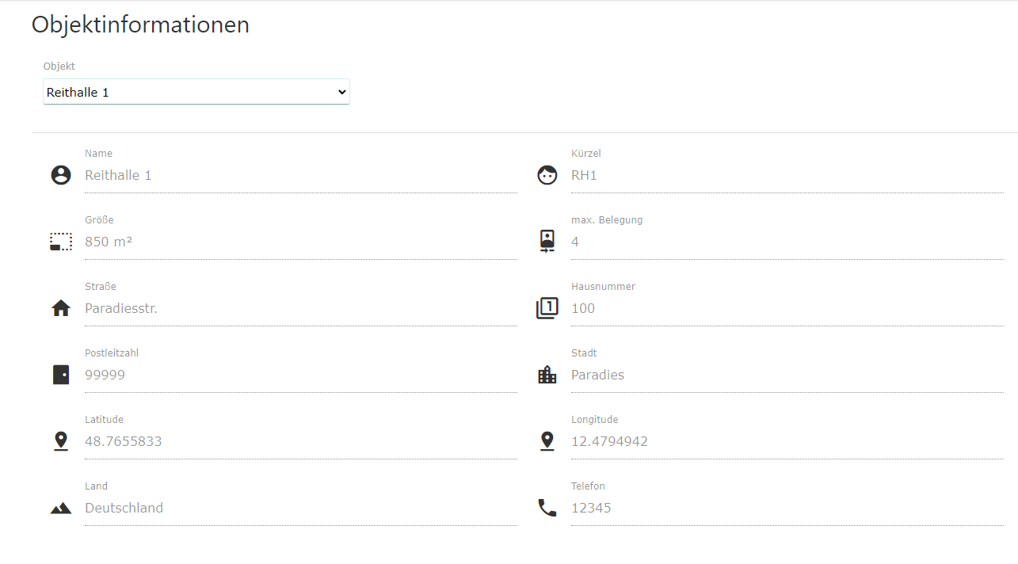
Task: Click the map pin icon beside Latitude
Action: pyautogui.click(x=61, y=441)
